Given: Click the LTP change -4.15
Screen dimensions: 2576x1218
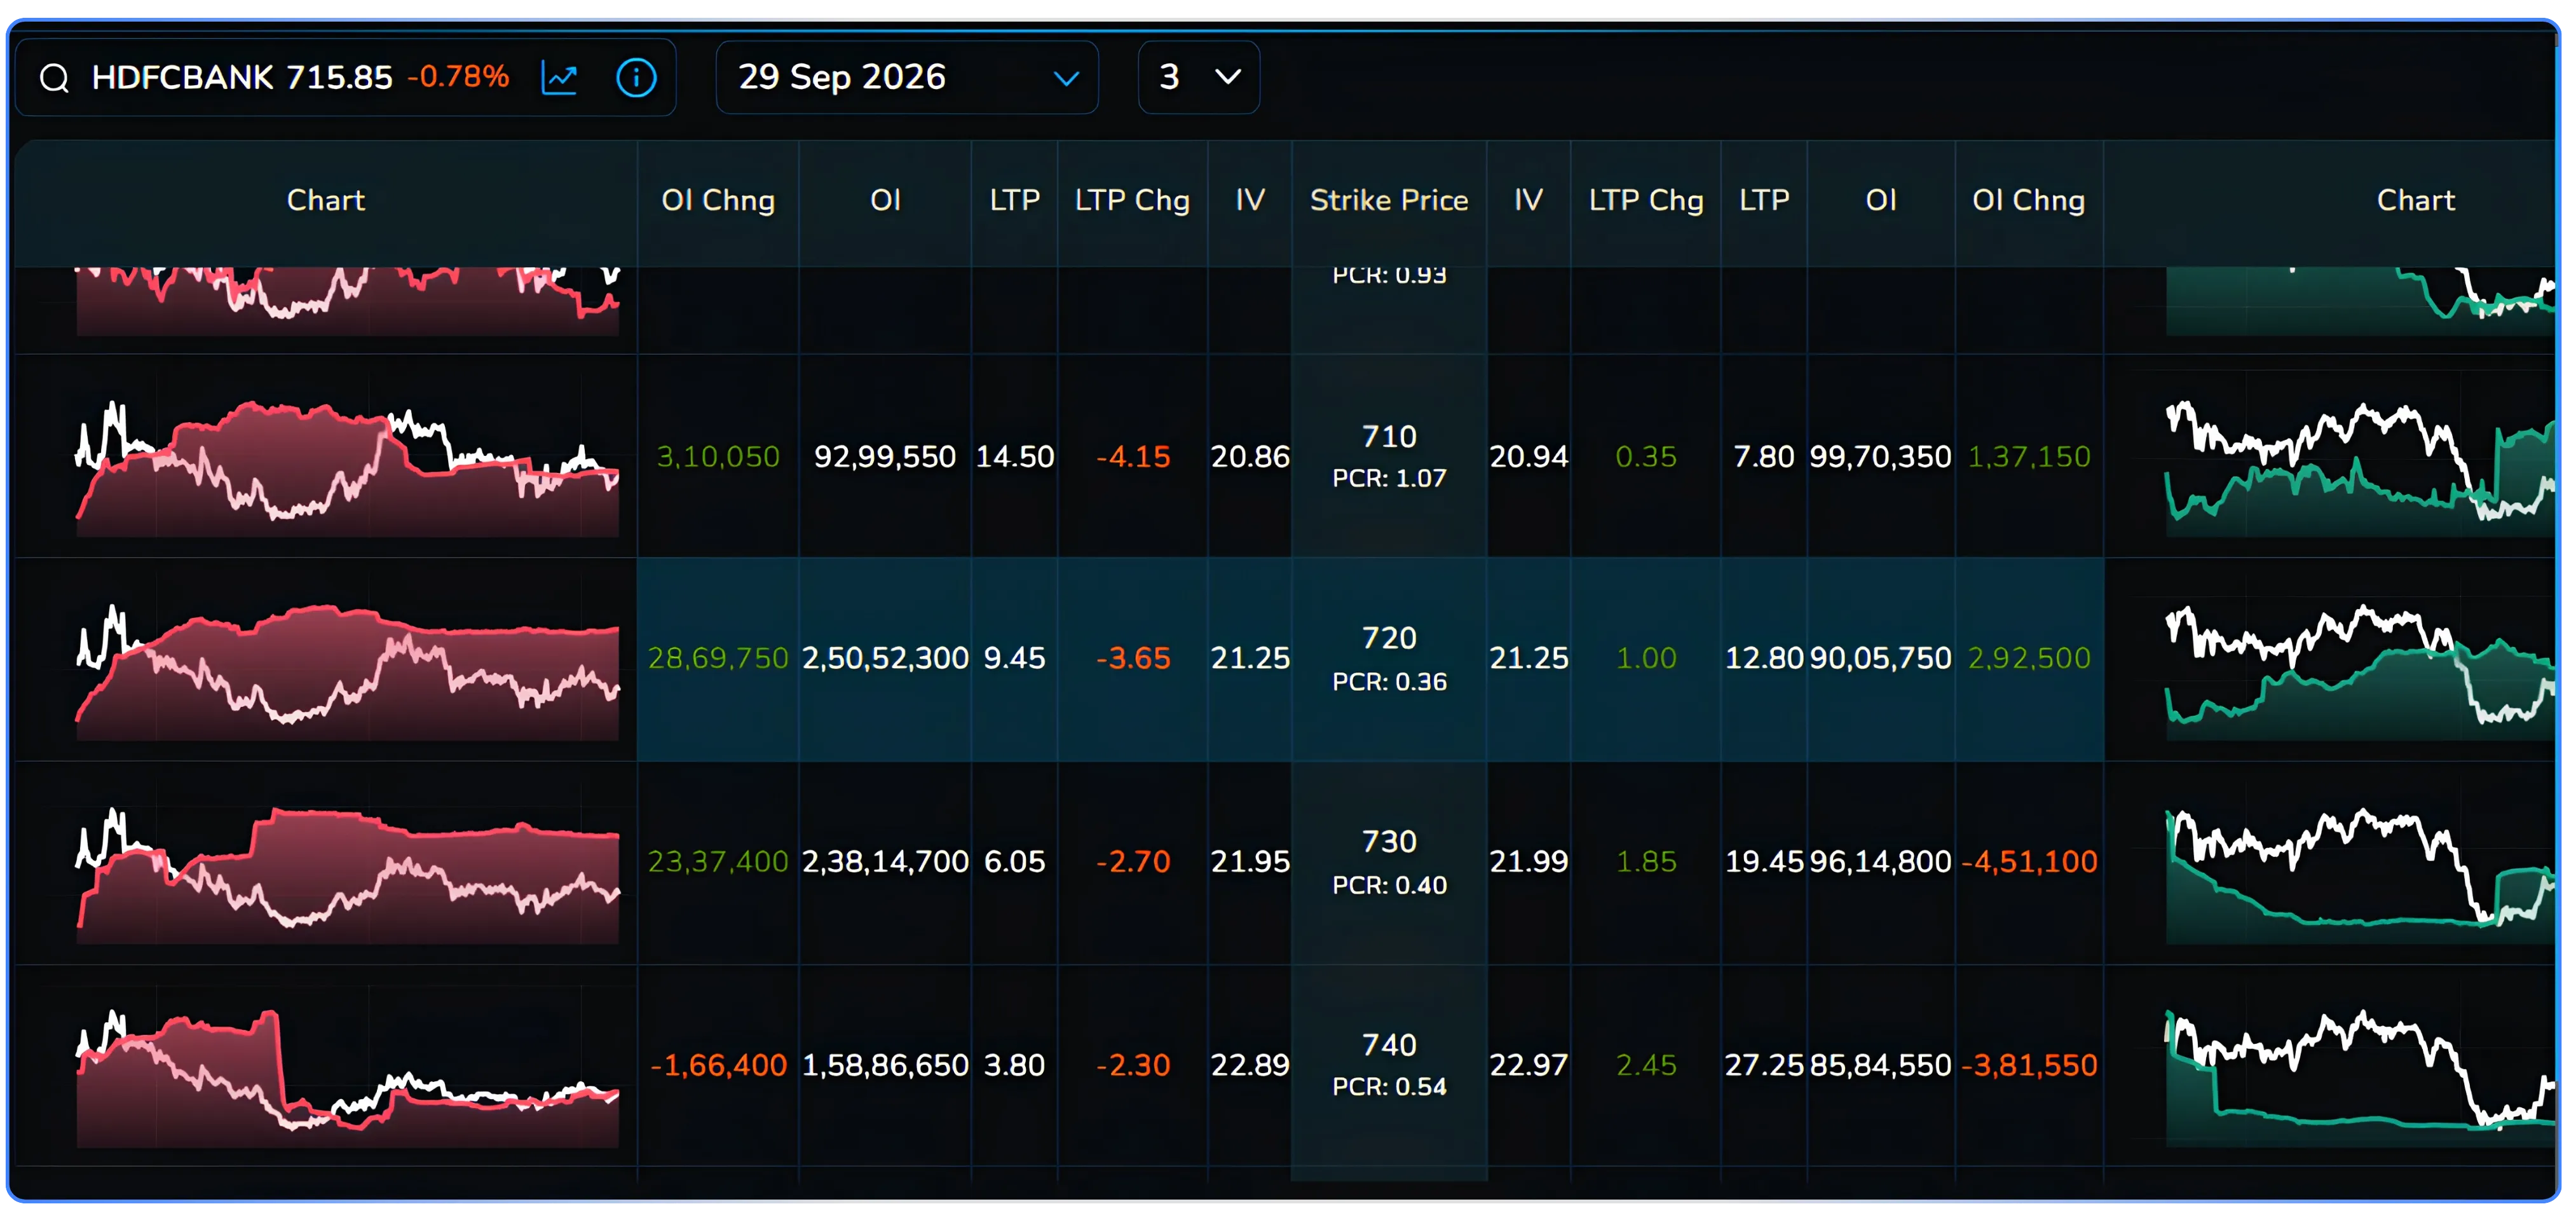Looking at the screenshot, I should [x=1133, y=457].
